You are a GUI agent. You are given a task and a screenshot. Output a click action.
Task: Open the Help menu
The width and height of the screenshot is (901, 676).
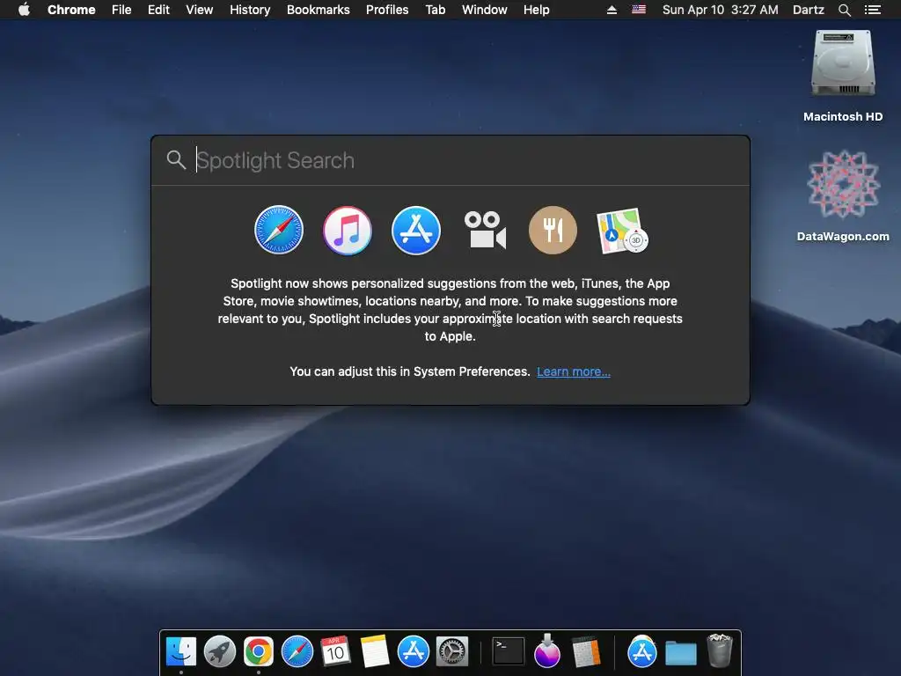(x=536, y=10)
